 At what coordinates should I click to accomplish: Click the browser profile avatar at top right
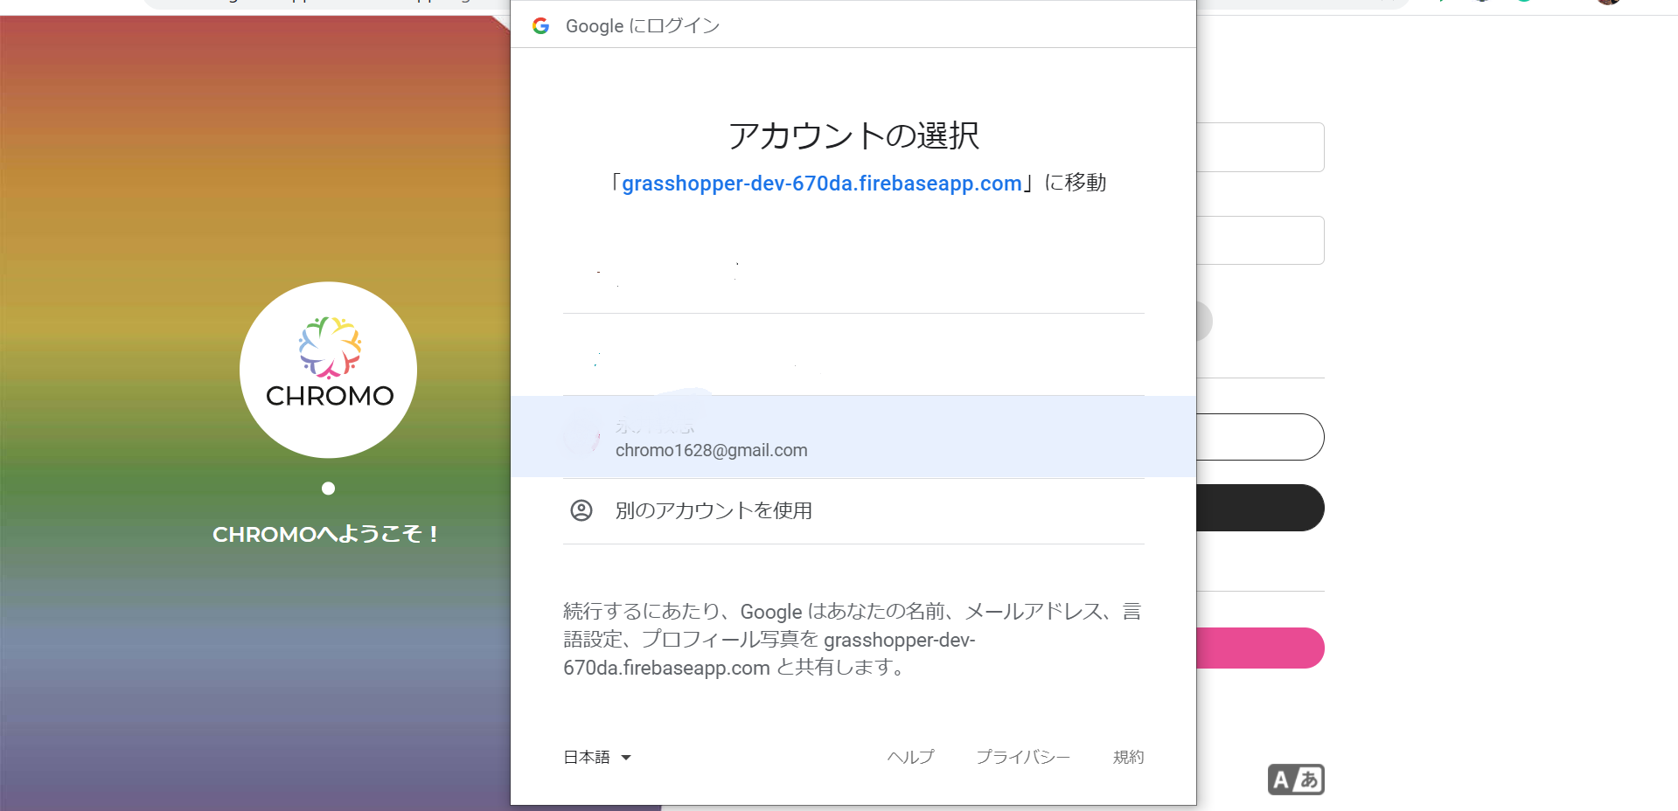[x=1606, y=3]
